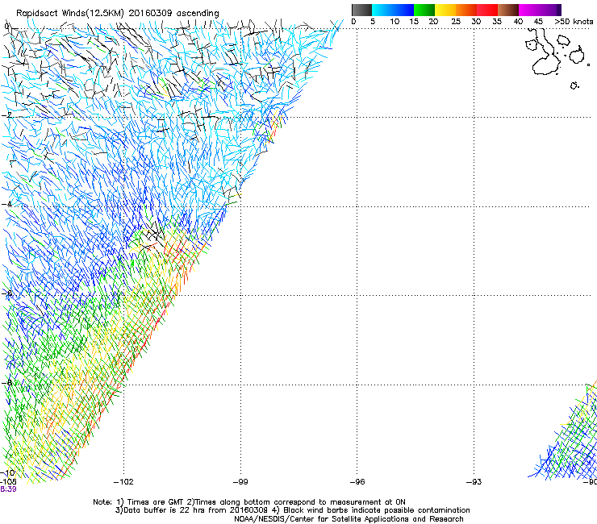Image resolution: width=597 pixels, height=524 pixels.
Task: Click the '-4' latitude axis label
Action: tap(6, 204)
